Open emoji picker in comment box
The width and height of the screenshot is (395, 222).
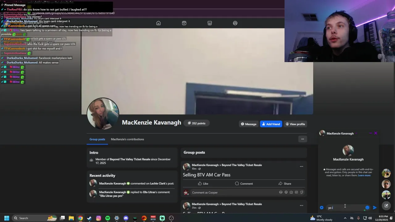(286, 192)
